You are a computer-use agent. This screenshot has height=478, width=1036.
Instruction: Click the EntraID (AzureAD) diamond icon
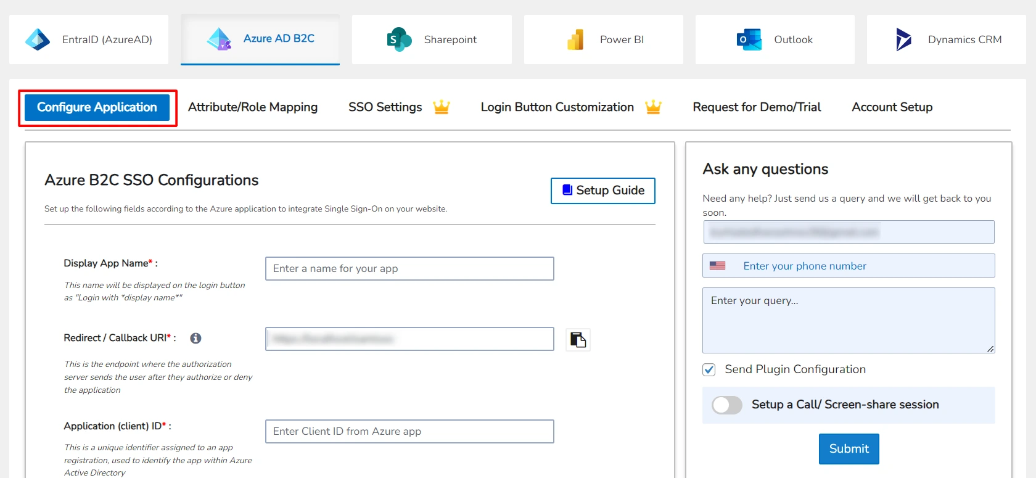pos(38,39)
